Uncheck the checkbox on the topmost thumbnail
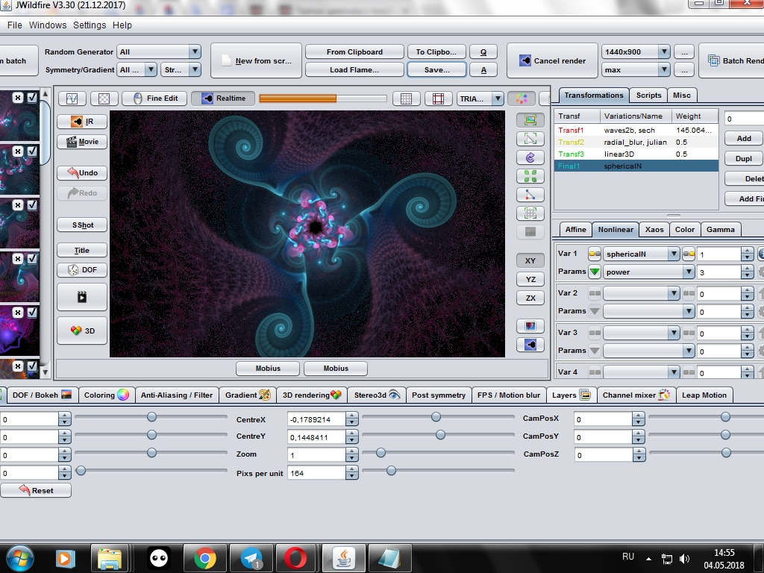Image resolution: width=764 pixels, height=573 pixels. (x=32, y=98)
